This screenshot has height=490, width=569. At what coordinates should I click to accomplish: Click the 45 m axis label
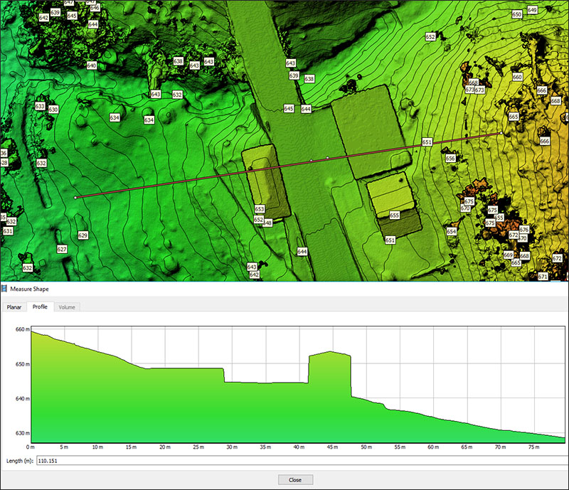pos(332,447)
